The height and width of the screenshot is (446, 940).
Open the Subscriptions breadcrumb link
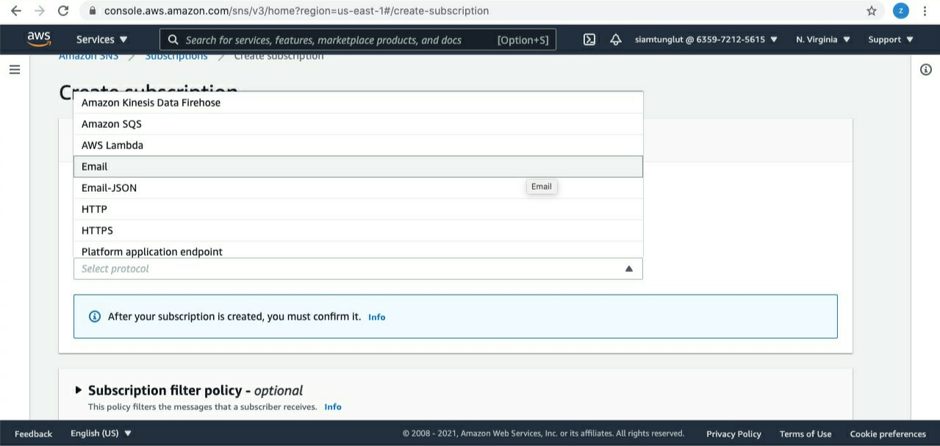pyautogui.click(x=176, y=57)
